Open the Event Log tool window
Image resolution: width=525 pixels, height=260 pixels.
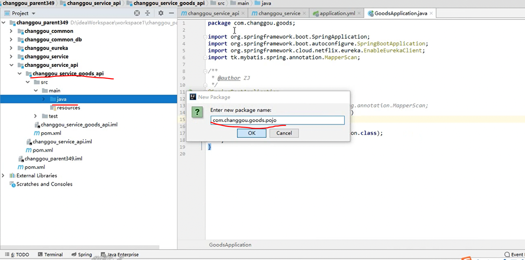514,255
